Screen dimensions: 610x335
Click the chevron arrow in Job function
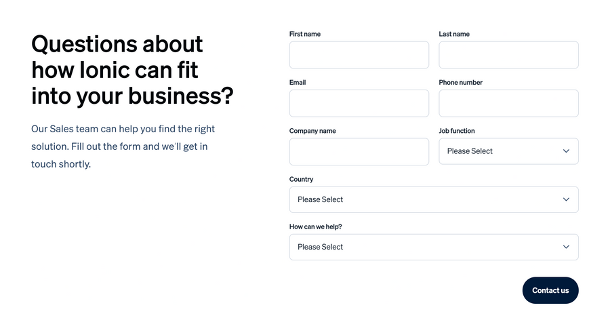coord(566,151)
